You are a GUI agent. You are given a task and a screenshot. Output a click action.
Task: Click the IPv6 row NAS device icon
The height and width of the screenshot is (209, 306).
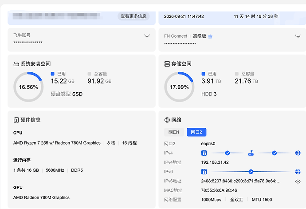(x=204, y=172)
